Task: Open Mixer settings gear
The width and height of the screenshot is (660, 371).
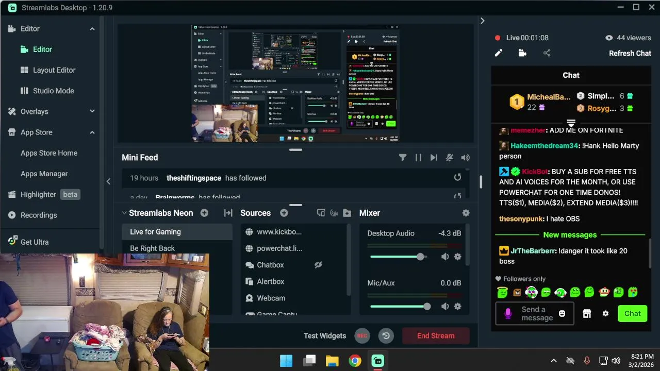Action: 466,213
